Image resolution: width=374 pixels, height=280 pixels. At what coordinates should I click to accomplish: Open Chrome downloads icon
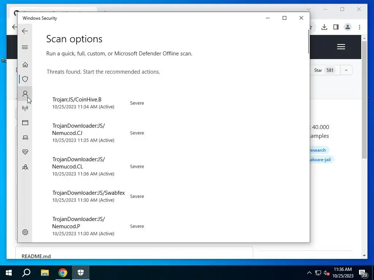[x=324, y=27]
